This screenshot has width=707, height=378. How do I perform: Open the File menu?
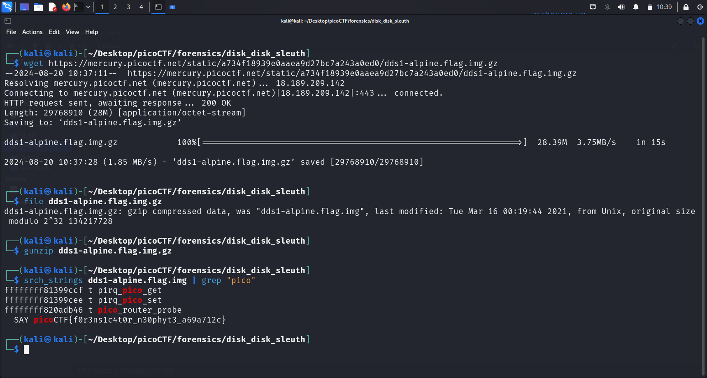[11, 32]
